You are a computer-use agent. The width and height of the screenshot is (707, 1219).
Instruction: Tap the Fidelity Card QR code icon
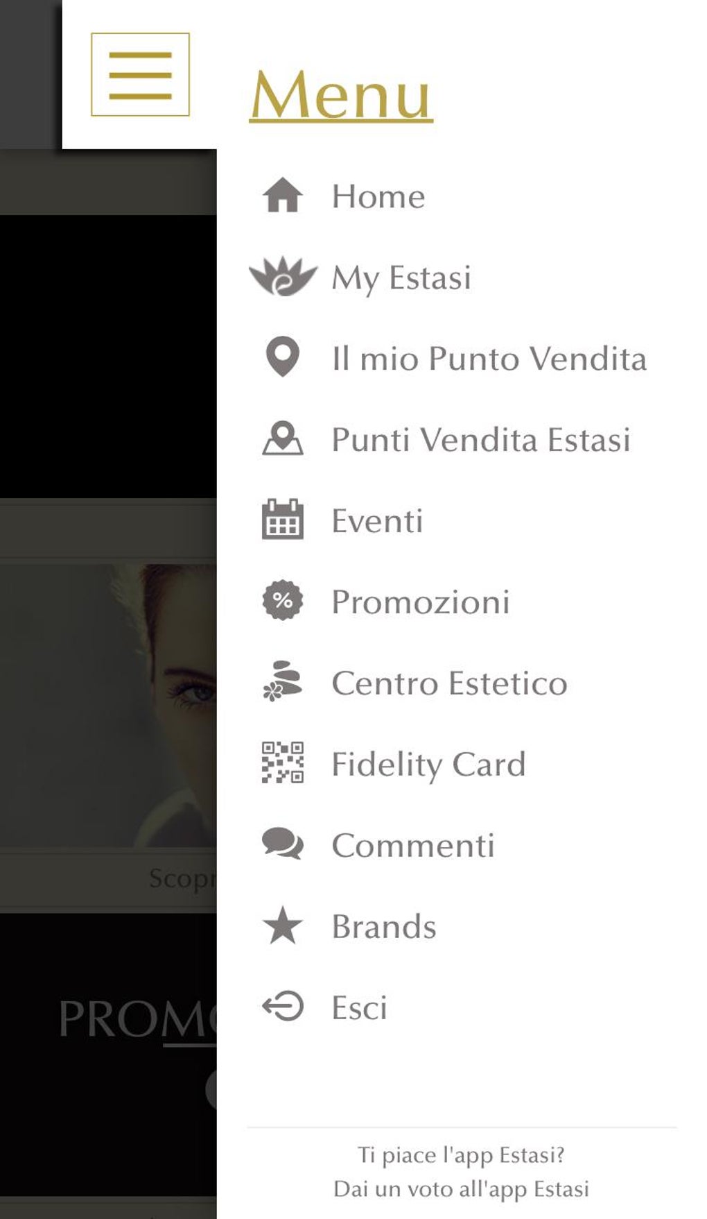pos(283,762)
